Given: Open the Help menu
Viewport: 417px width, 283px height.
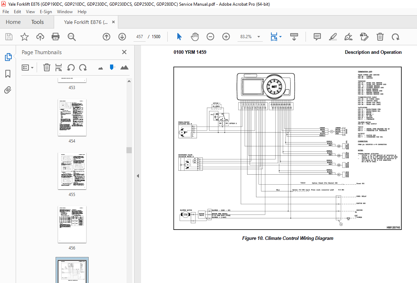Looking at the screenshot, I should [82, 12].
